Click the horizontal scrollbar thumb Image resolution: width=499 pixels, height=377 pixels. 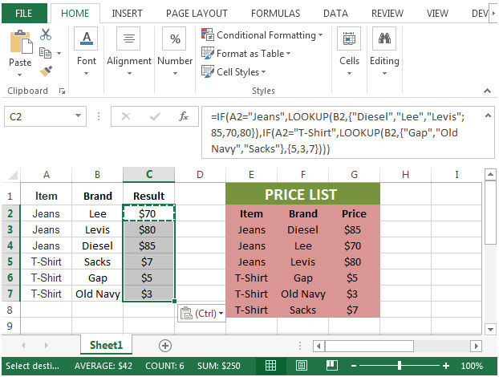pyautogui.click(x=369, y=346)
